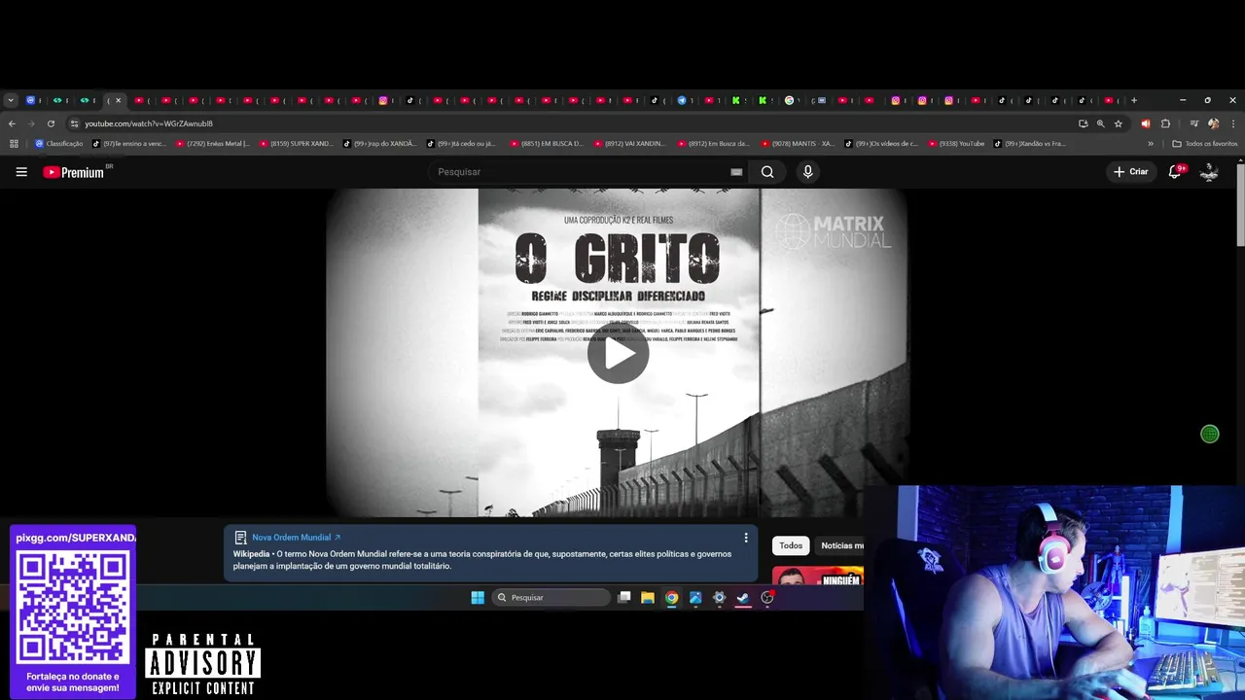Start voice search with microphone

click(x=807, y=172)
